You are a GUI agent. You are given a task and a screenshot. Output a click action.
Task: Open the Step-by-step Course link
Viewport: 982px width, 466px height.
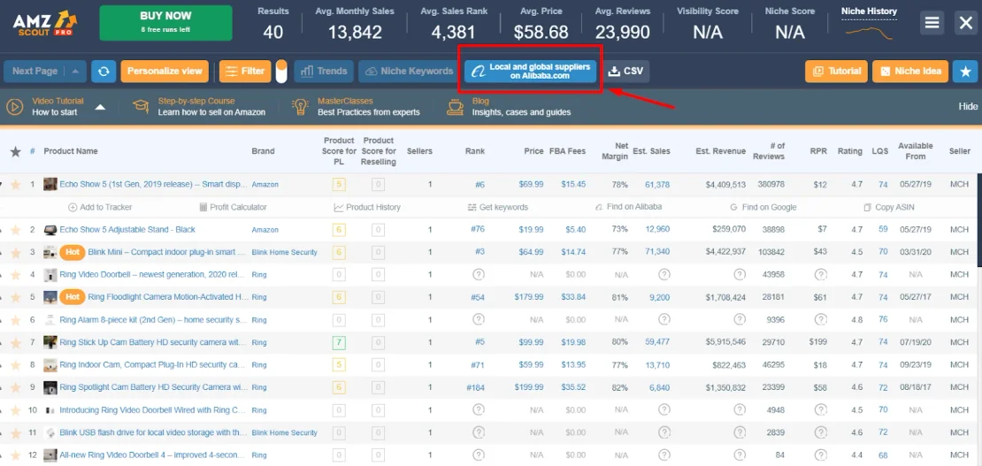(199, 106)
